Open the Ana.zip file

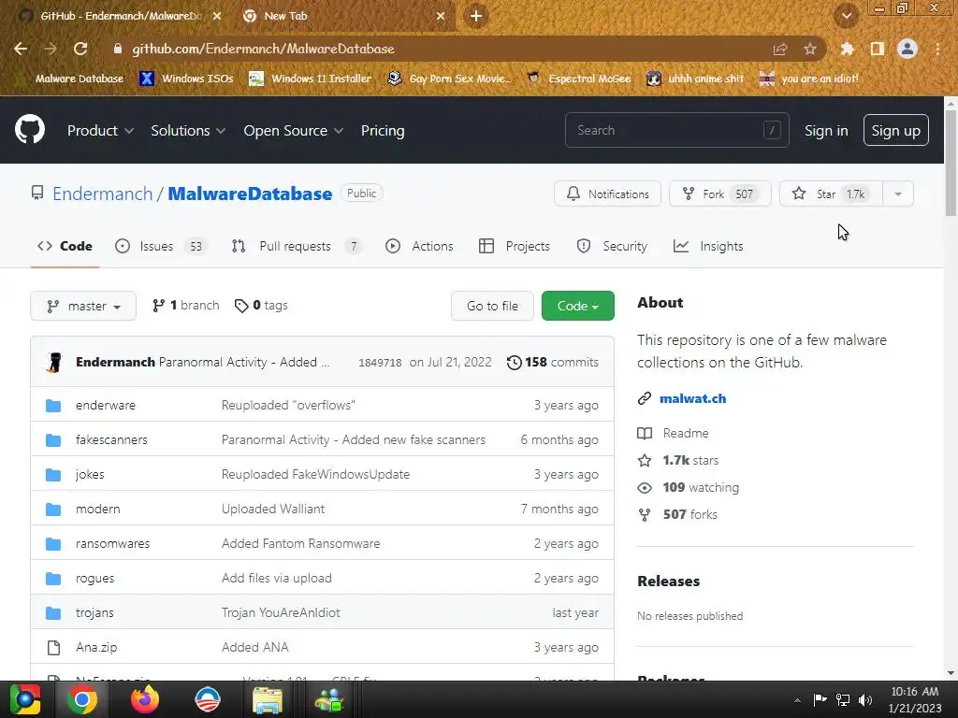point(96,647)
